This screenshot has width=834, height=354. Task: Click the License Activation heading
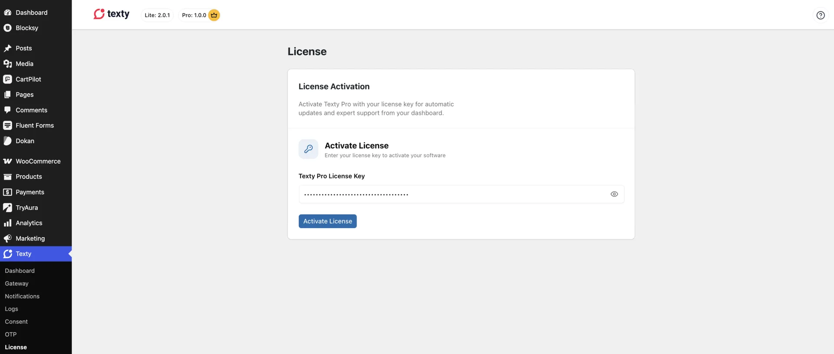tap(334, 86)
